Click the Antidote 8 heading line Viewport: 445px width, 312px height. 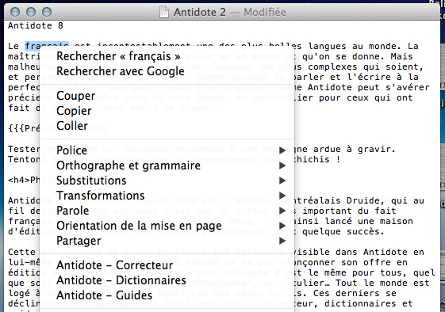[x=36, y=25]
